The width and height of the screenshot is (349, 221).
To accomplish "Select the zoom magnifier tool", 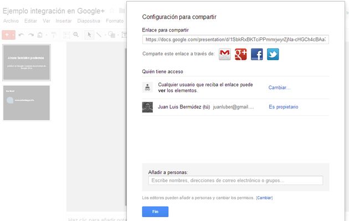I will [x=76, y=35].
